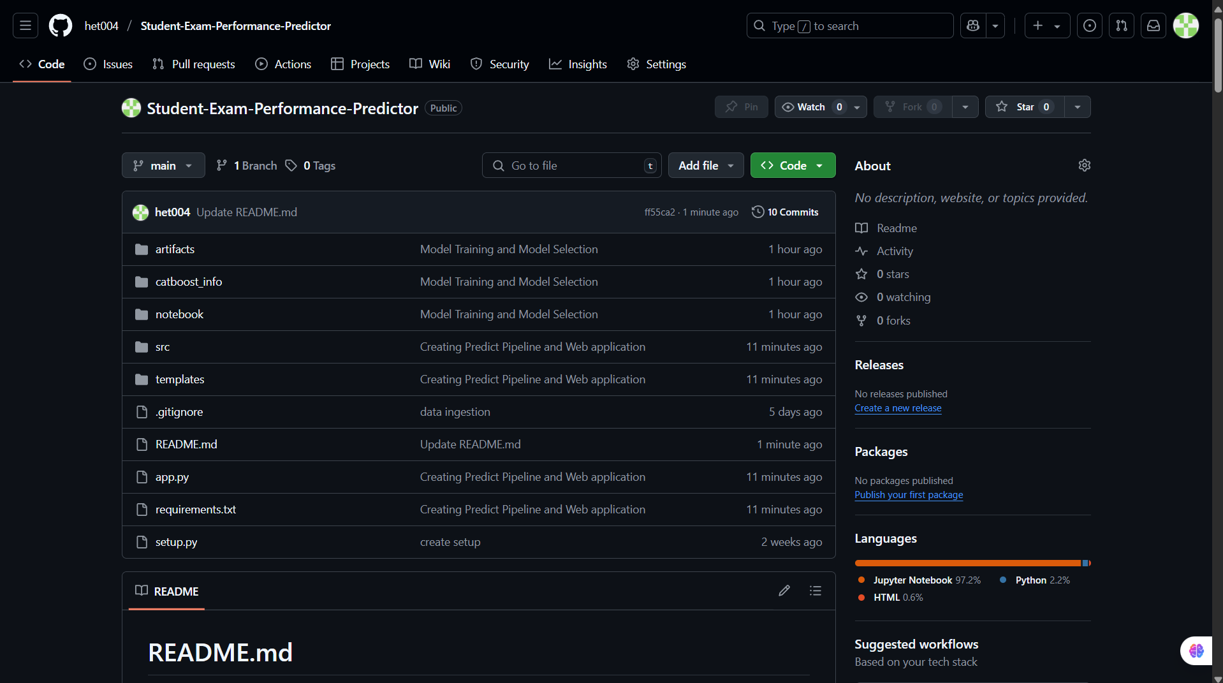The height and width of the screenshot is (683, 1223).
Task: Open the repository Settings tab
Action: (657, 64)
